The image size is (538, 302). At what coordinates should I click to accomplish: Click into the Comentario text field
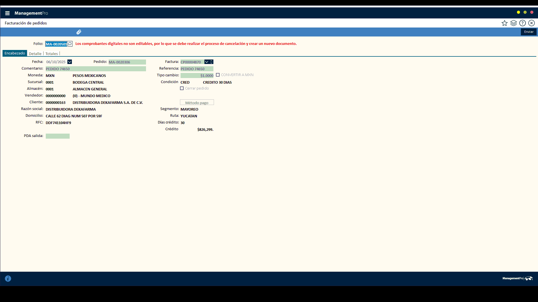pos(95,69)
